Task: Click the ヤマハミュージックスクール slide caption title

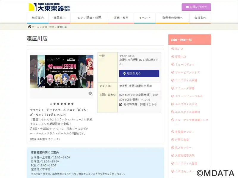Action: (x=59, y=112)
